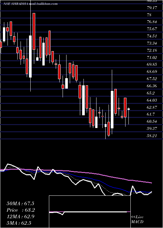The width and height of the screenshot is (163, 228).
Task: Click the last white candlestick on the chart
Action: pyautogui.click(x=129, y=109)
